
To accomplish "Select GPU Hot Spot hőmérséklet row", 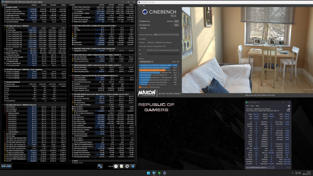I will pos(103,99).
